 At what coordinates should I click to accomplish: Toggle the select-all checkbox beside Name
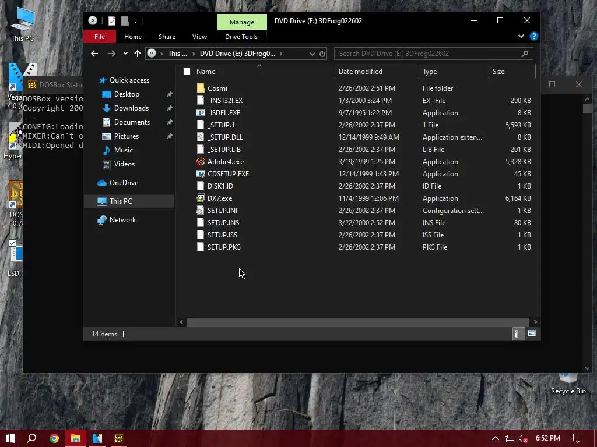click(187, 72)
